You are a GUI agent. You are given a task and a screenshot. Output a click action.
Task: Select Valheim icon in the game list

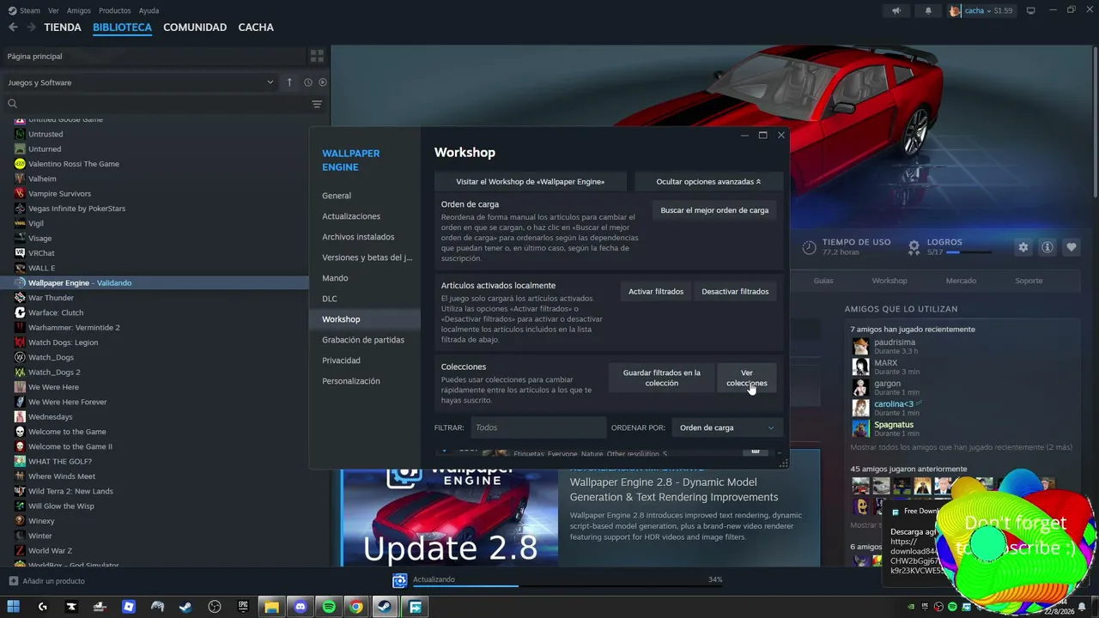tap(20, 179)
